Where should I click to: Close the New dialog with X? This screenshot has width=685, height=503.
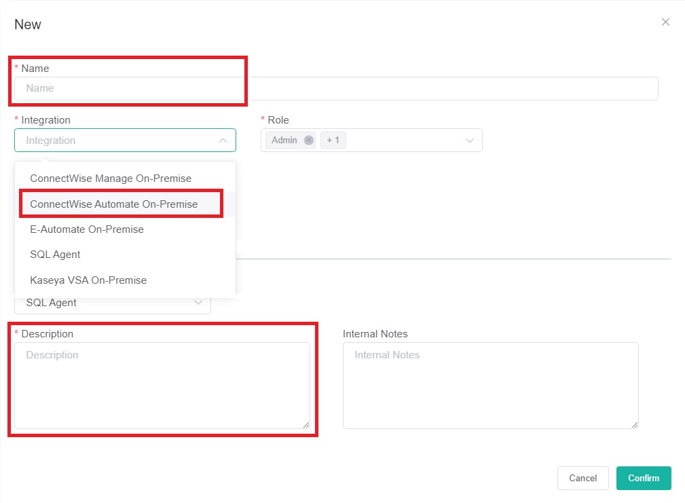point(665,22)
